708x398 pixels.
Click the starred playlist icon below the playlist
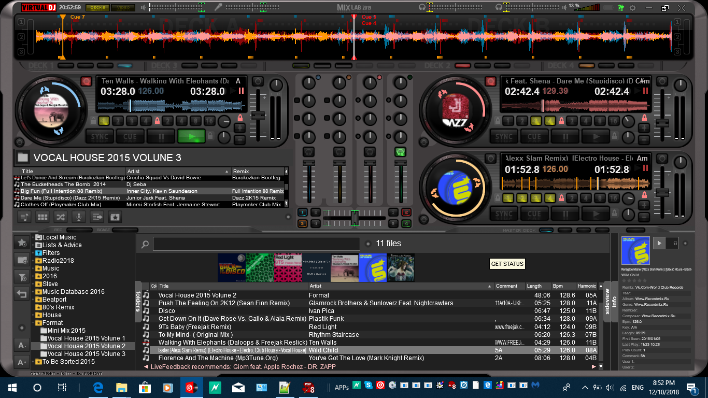point(115,217)
